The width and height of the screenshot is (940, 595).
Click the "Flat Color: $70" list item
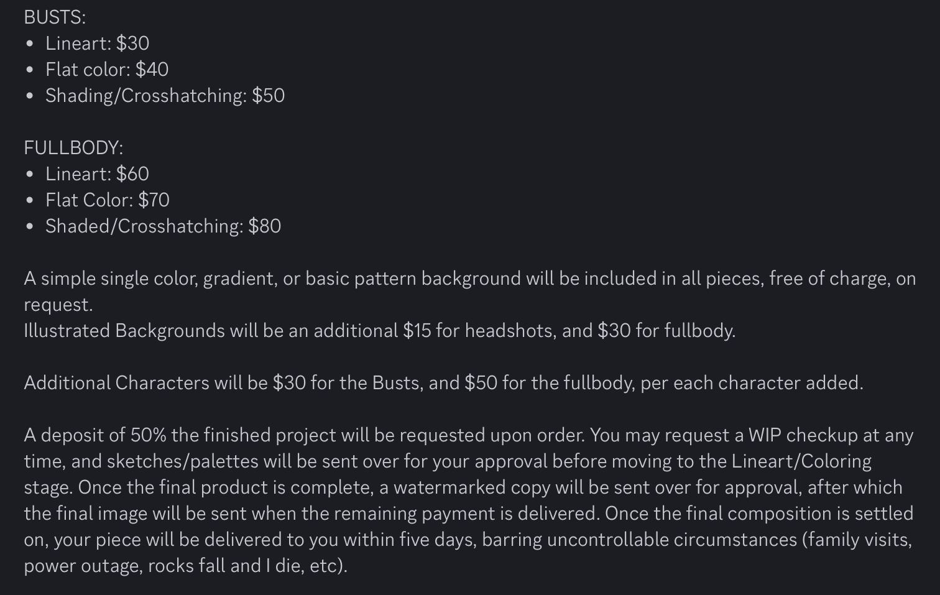tap(108, 200)
